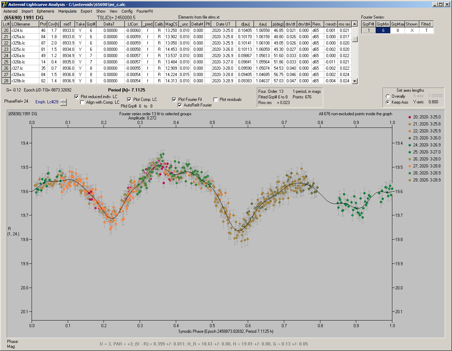
Task: Click the lightcurve table scroll down arrow
Action: coord(355,81)
